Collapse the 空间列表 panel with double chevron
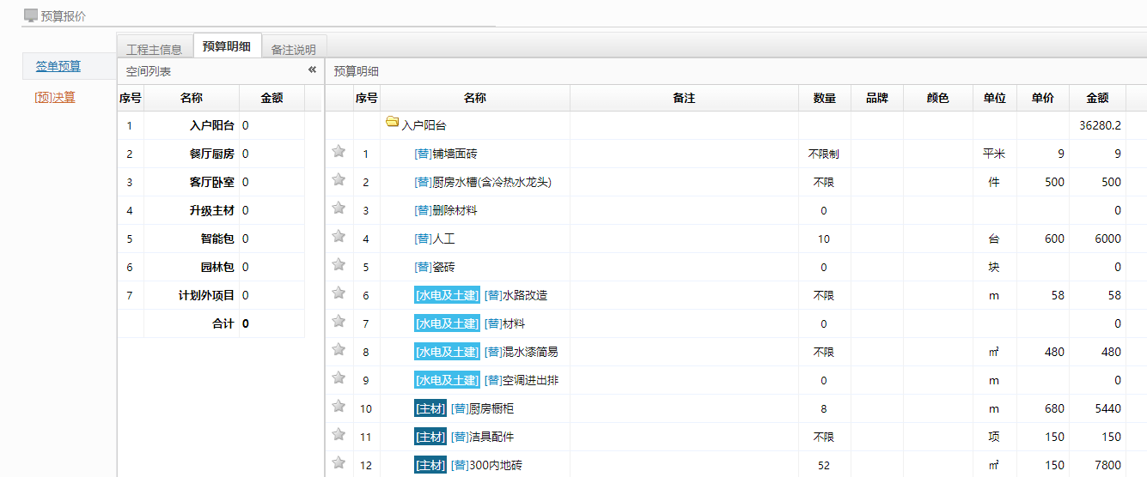 click(x=312, y=70)
